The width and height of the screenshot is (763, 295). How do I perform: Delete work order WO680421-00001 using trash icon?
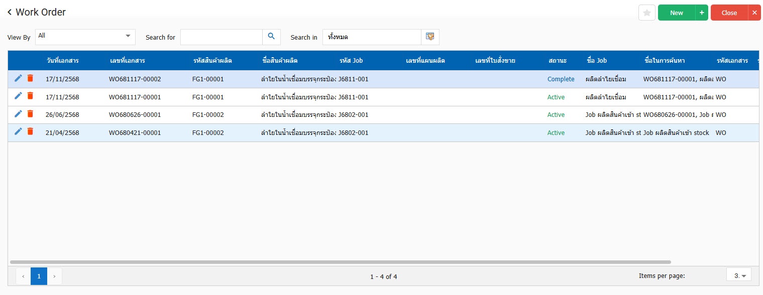click(x=30, y=132)
